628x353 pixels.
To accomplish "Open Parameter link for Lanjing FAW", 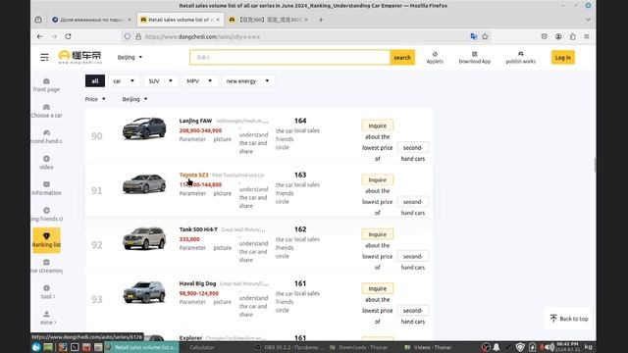I will click(x=192, y=139).
